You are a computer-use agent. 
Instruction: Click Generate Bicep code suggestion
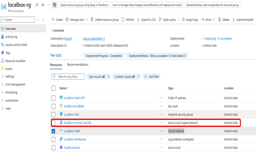point(213,5)
